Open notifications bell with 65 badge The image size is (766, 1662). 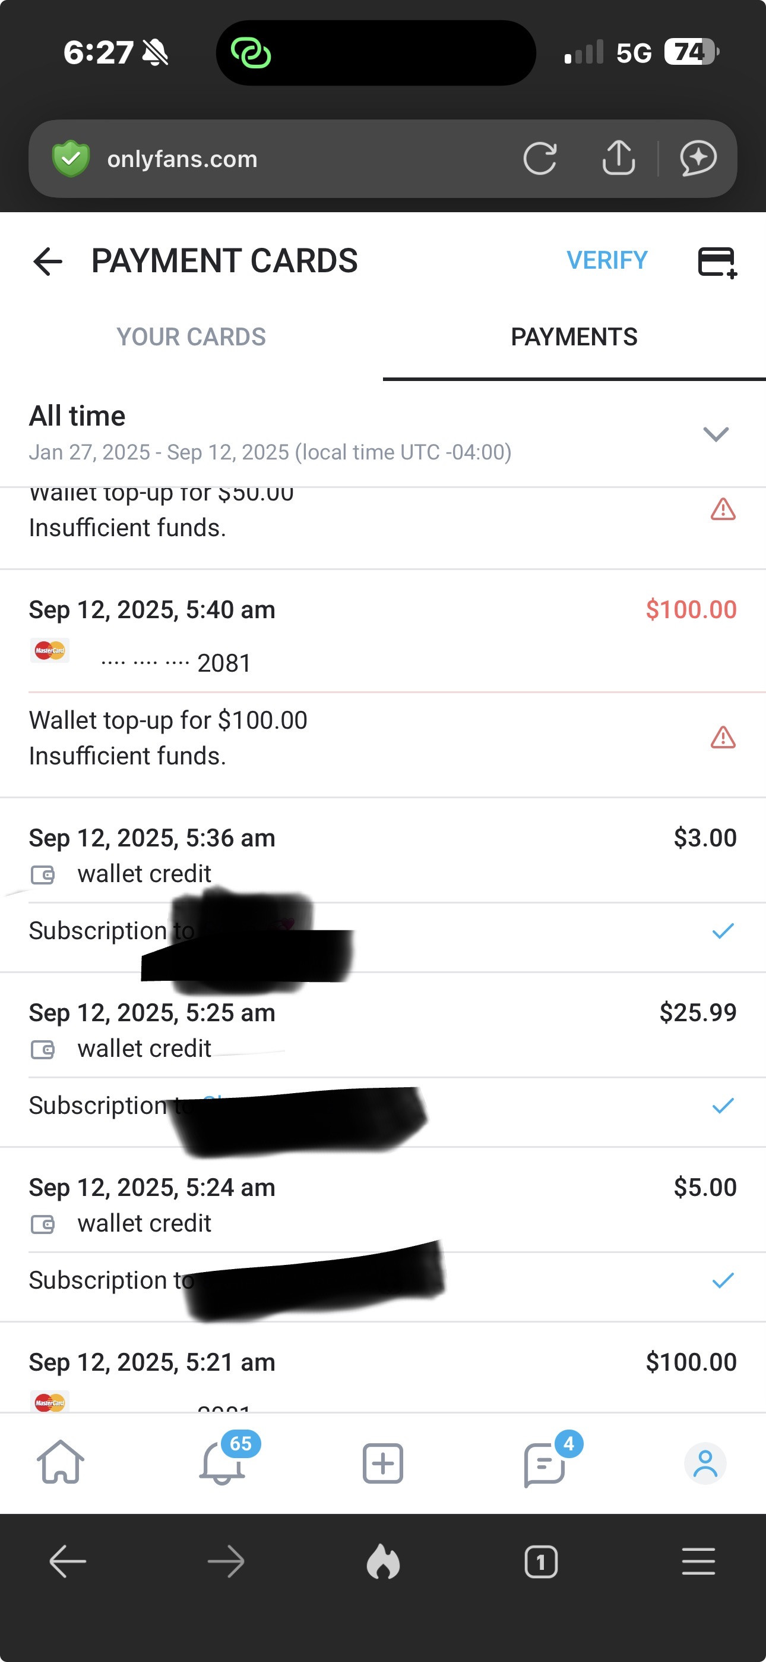(223, 1462)
